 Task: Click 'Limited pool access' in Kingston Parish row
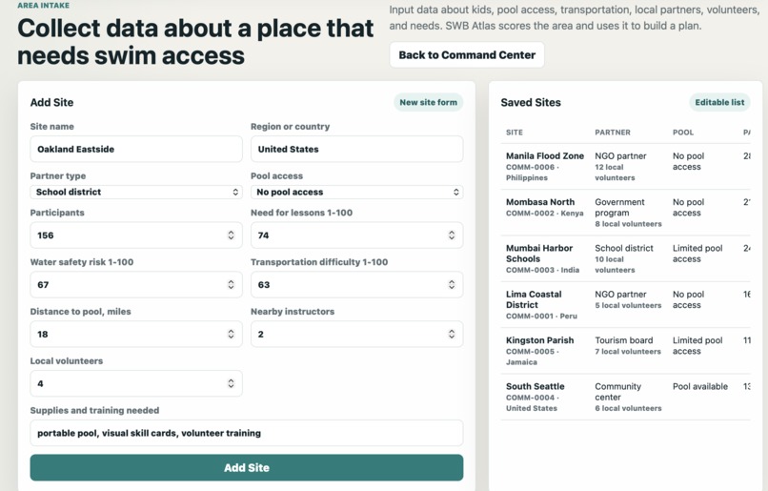click(x=697, y=345)
